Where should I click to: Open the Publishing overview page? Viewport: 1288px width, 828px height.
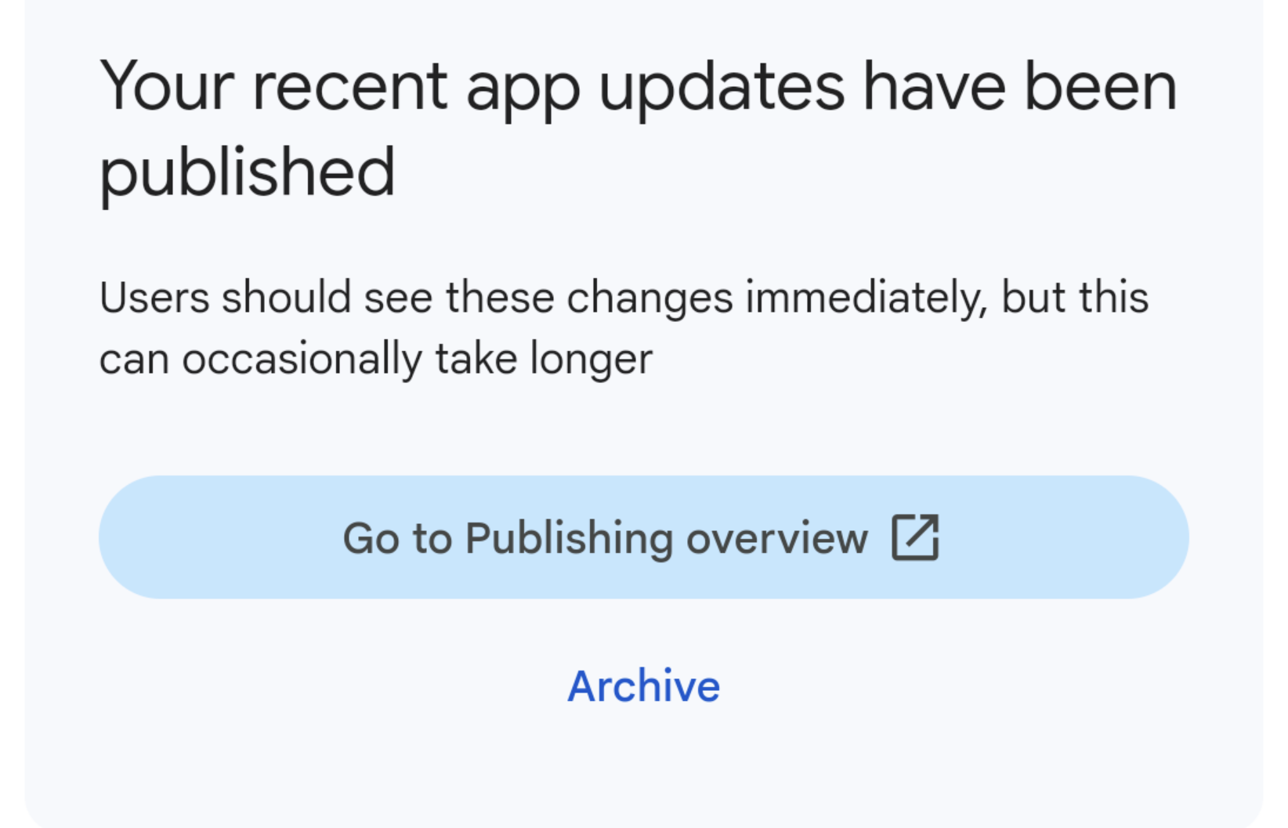point(642,537)
